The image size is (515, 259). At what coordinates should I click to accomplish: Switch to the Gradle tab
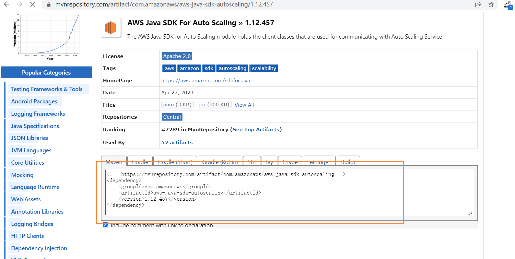(x=140, y=162)
